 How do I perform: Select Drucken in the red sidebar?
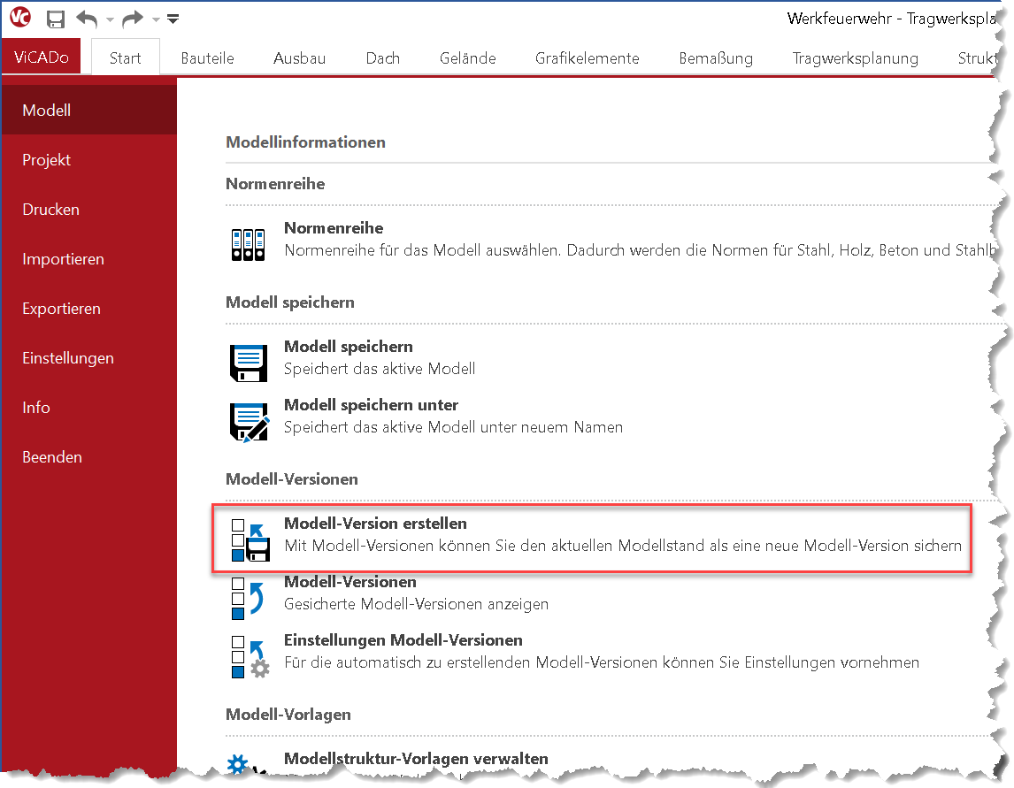[89, 210]
